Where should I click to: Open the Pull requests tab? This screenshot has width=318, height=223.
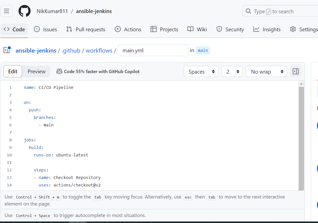click(x=86, y=29)
